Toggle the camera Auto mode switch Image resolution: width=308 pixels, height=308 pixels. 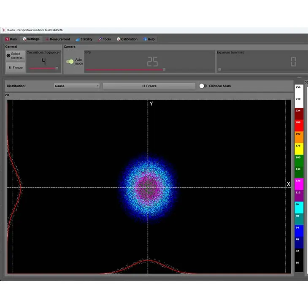[x=70, y=62]
